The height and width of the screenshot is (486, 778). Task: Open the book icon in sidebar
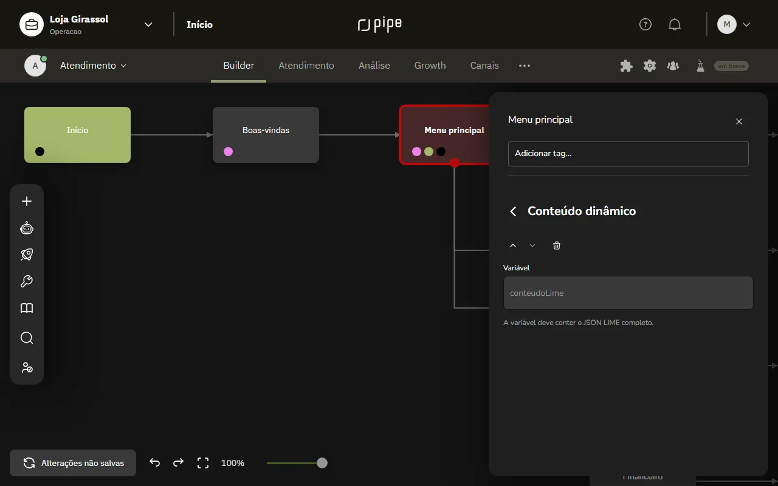[x=27, y=308]
